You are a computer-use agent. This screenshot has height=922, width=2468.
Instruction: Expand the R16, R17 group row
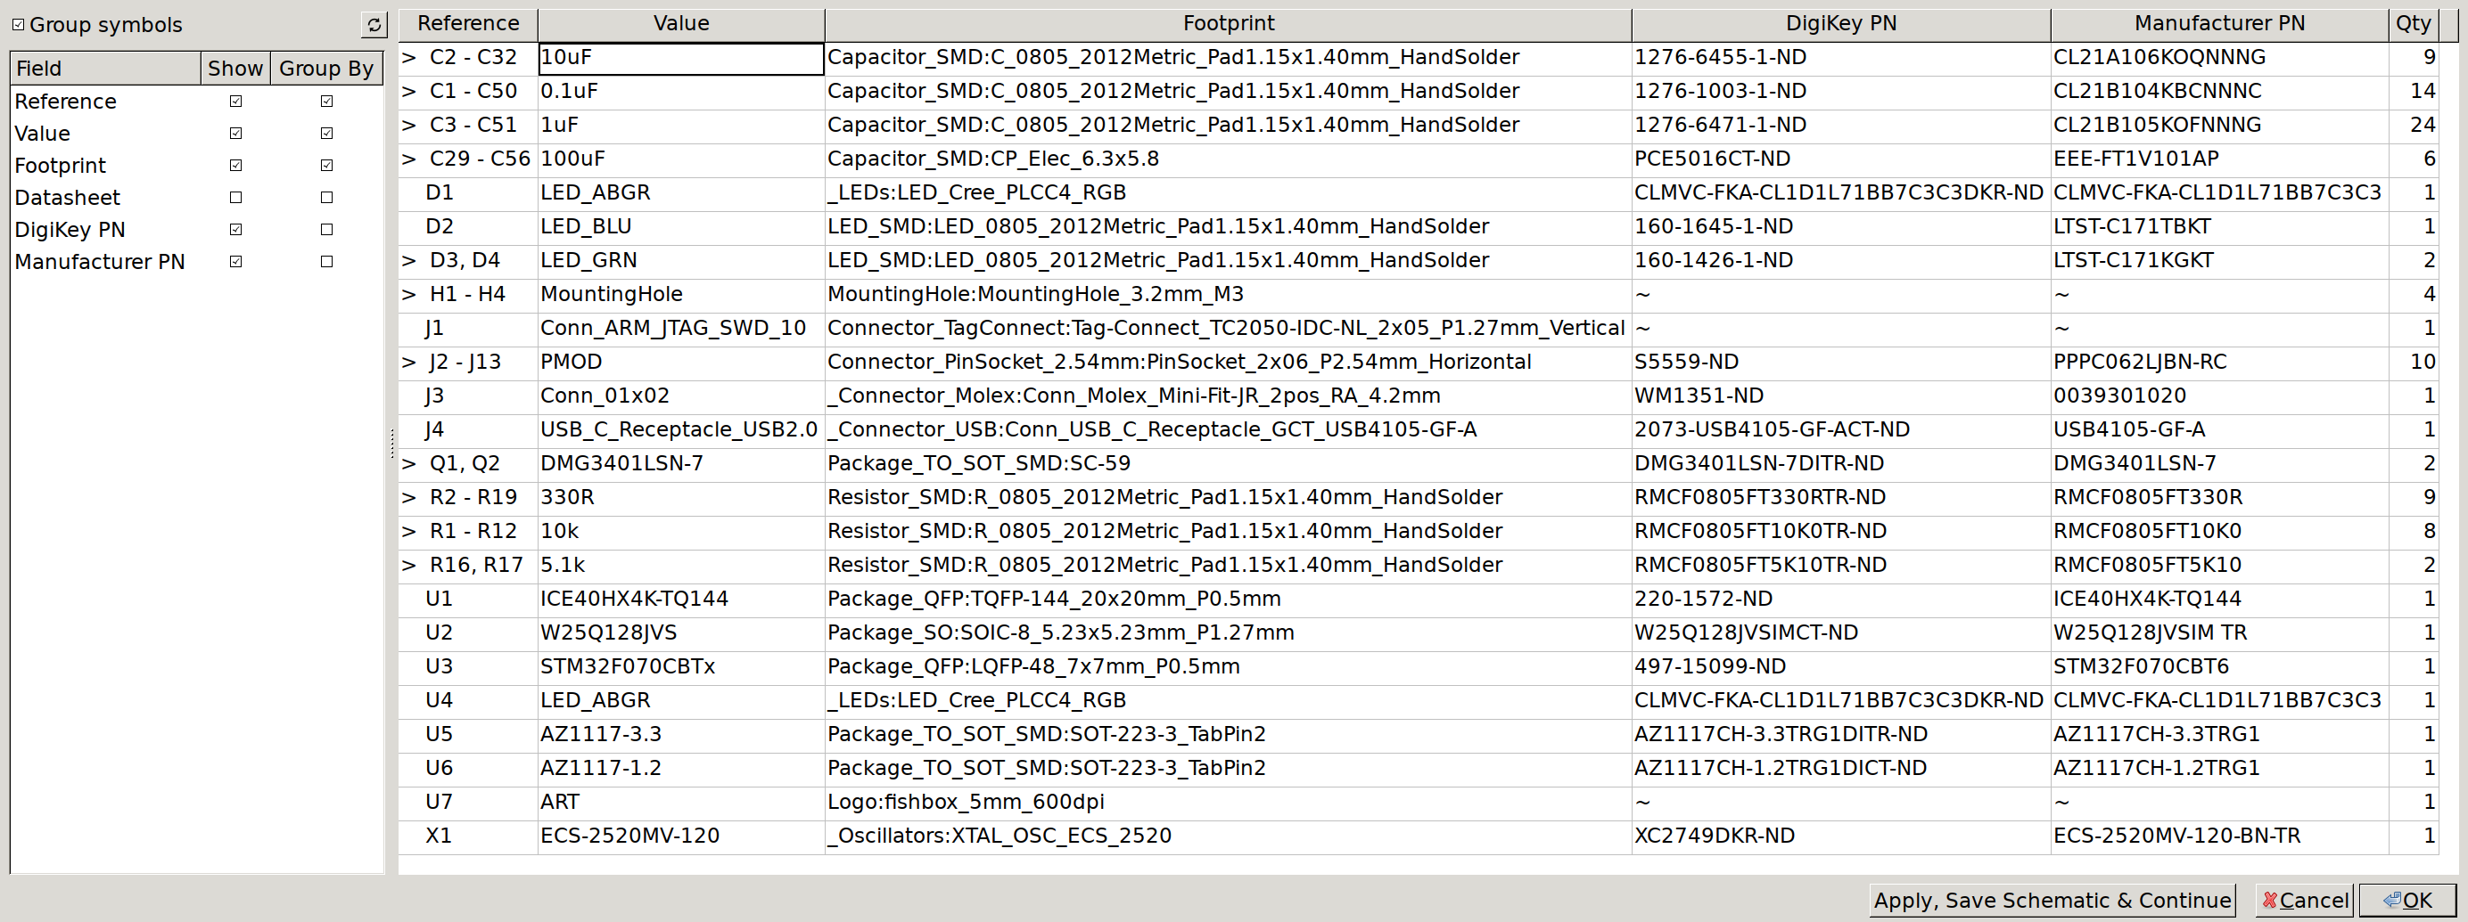[x=409, y=565]
